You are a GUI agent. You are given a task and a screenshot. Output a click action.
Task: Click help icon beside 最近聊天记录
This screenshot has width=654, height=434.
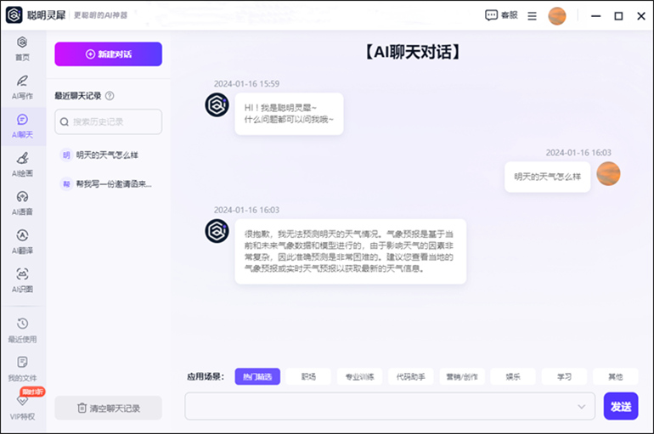click(x=110, y=96)
